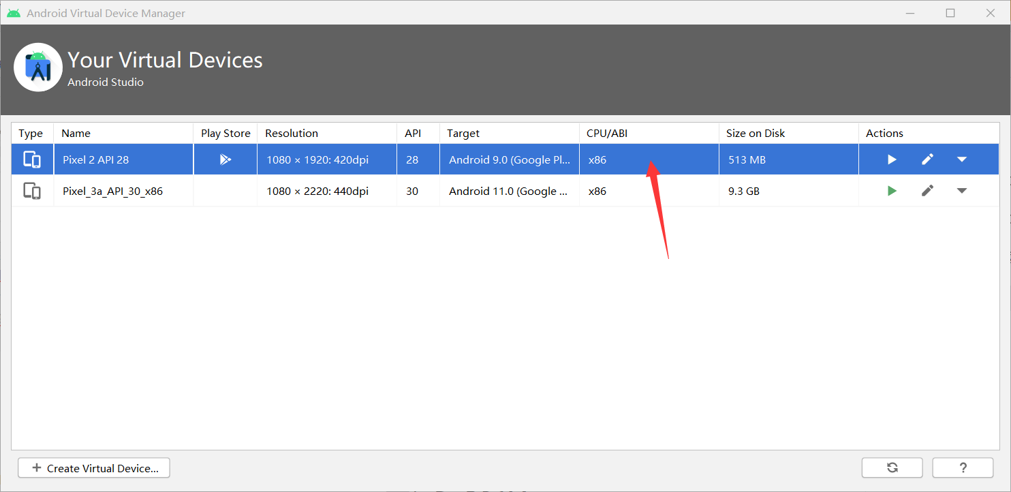
Task: Click the 513 MB size cell
Action: 789,159
